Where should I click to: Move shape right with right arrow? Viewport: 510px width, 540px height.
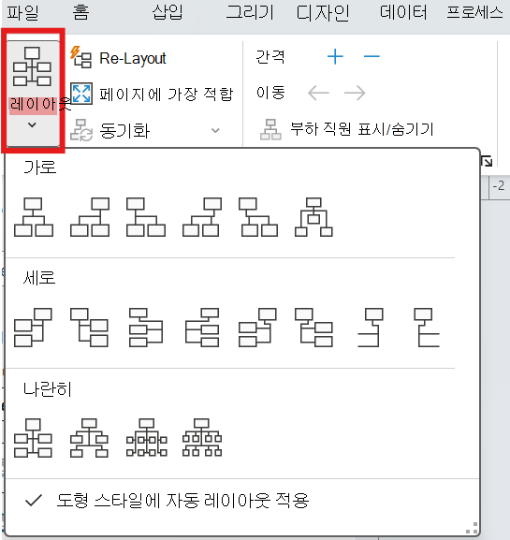(355, 93)
